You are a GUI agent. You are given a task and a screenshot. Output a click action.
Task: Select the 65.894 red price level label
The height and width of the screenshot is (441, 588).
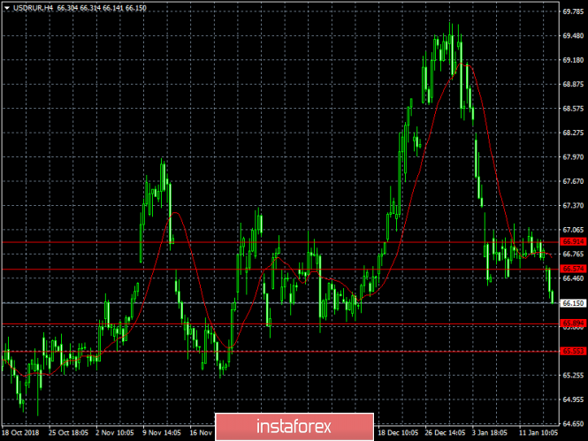[x=573, y=323]
